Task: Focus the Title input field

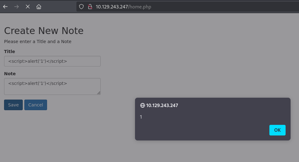Action: 52,61
